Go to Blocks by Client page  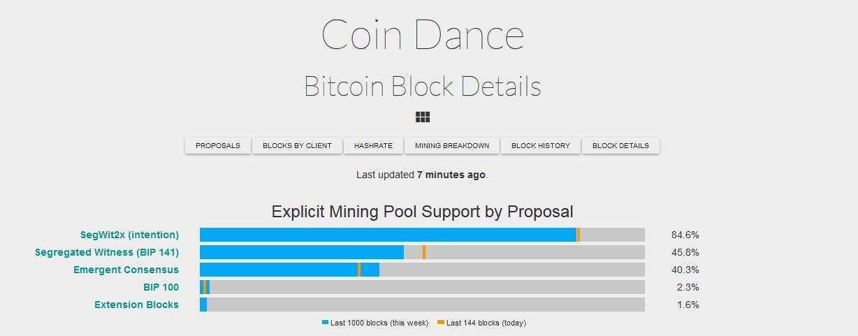[297, 146]
